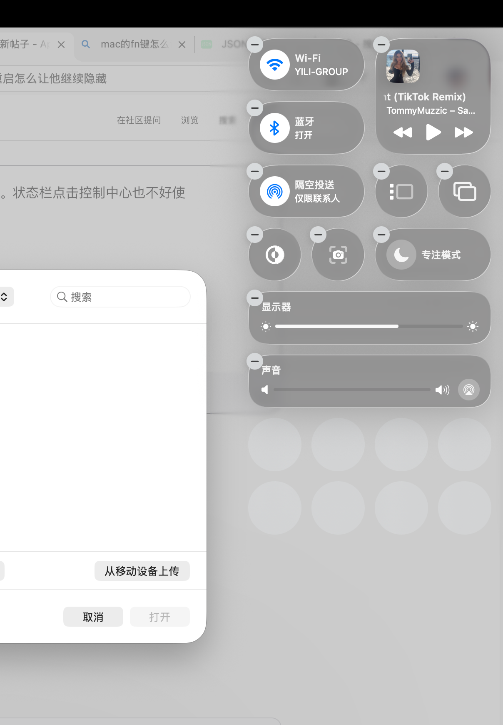Toggle the dark mode appearance control
503x725 pixels.
(274, 255)
